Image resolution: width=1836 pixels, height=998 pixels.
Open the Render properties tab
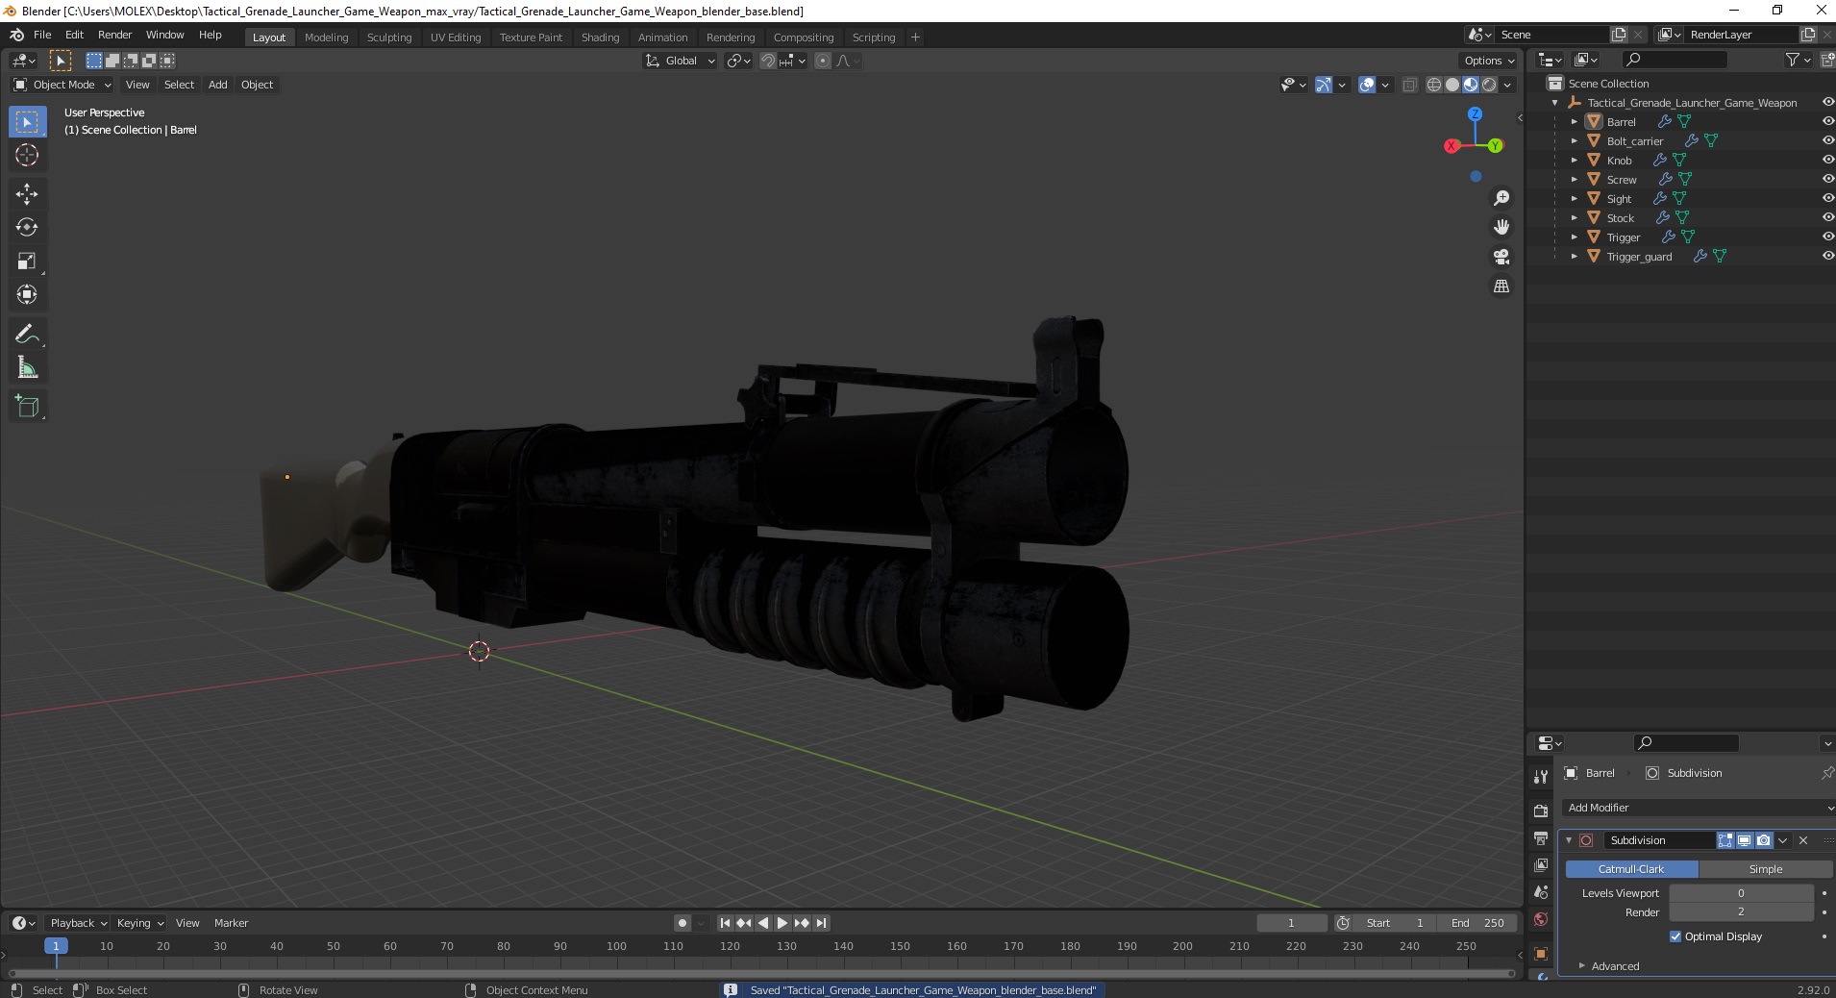(x=1541, y=811)
